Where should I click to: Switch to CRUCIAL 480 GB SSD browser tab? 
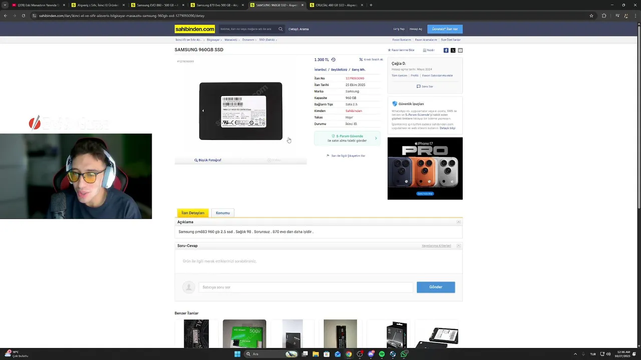click(336, 5)
